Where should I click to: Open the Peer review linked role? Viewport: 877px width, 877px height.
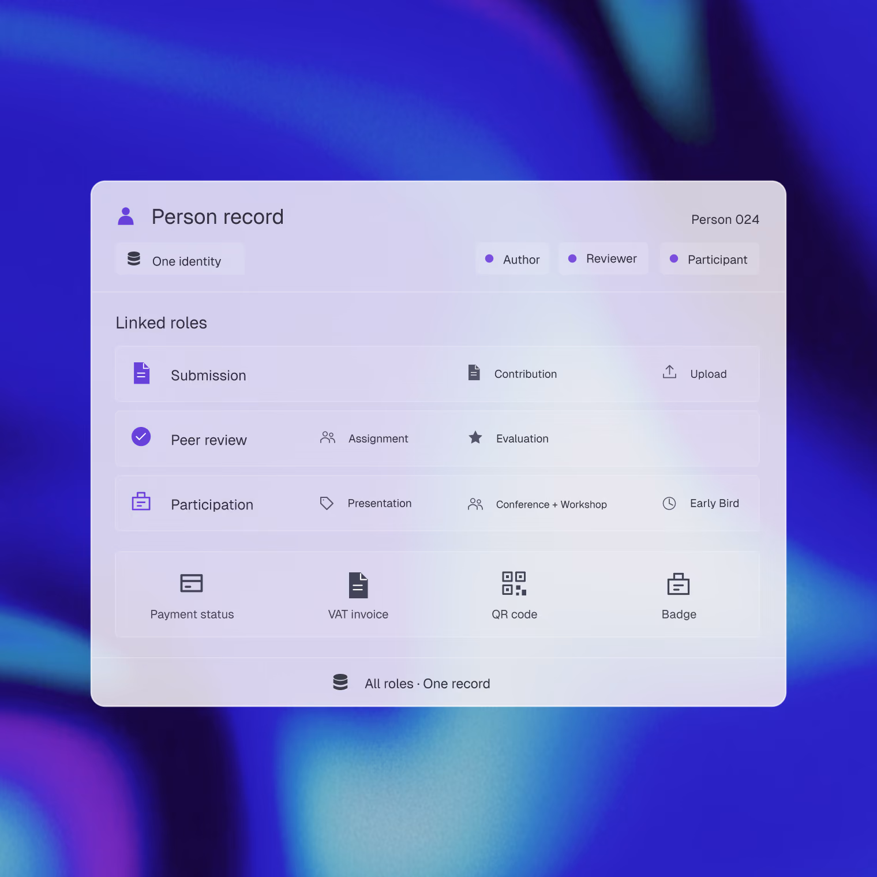point(437,438)
